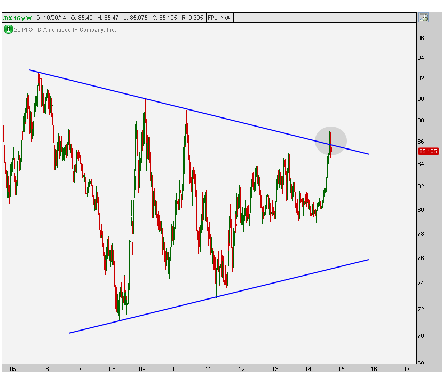Click the 92 price axis label

[x=421, y=78]
